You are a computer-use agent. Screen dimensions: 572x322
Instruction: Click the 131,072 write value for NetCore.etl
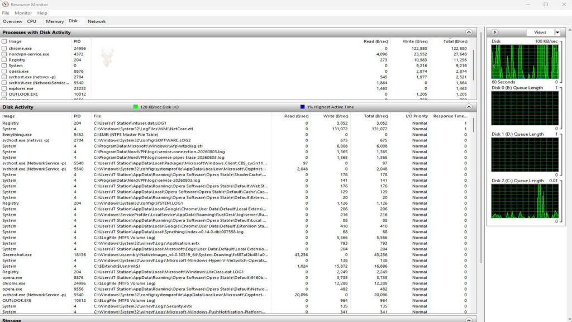(x=339, y=129)
